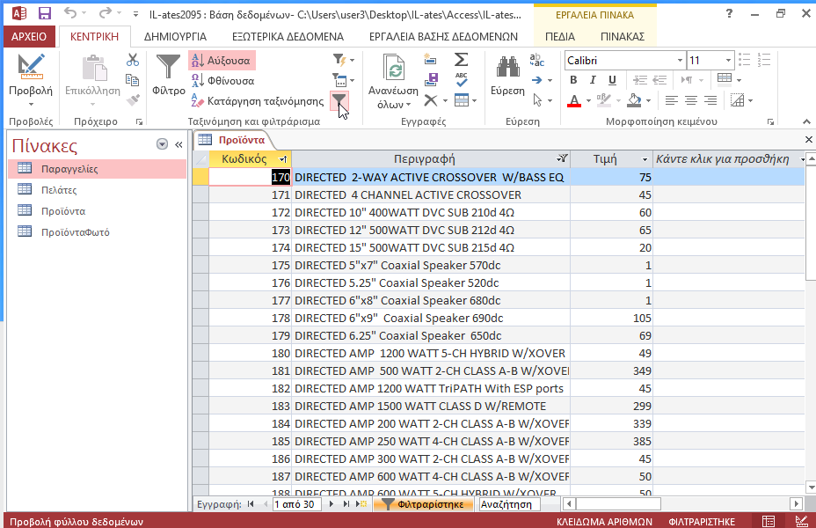Screen dimensions: 816x528
Task: Toggle the Αύξουσα ascending sort button
Action: 222,61
